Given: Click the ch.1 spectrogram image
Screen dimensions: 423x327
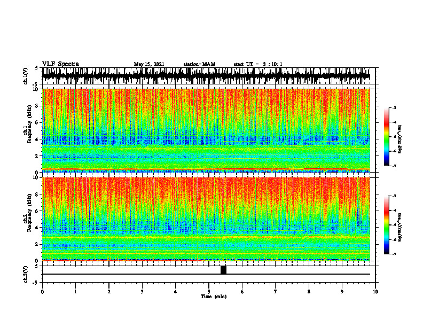Looking at the screenshot, I should click(206, 130).
